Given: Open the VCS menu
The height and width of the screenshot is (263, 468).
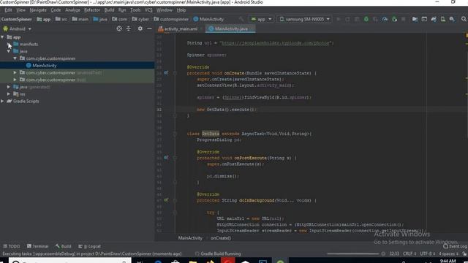Looking at the screenshot, I should click(x=148, y=10).
